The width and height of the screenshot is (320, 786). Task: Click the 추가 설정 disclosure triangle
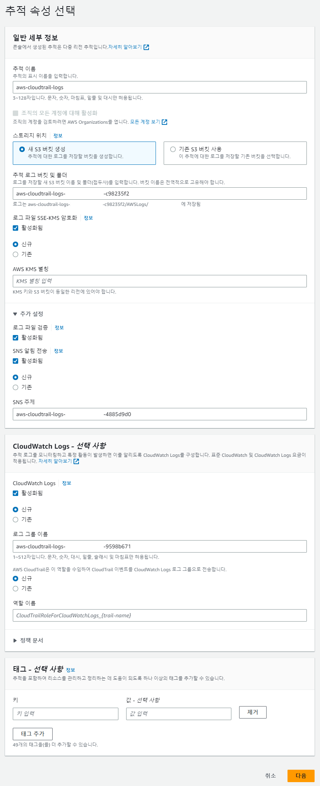coord(15,314)
